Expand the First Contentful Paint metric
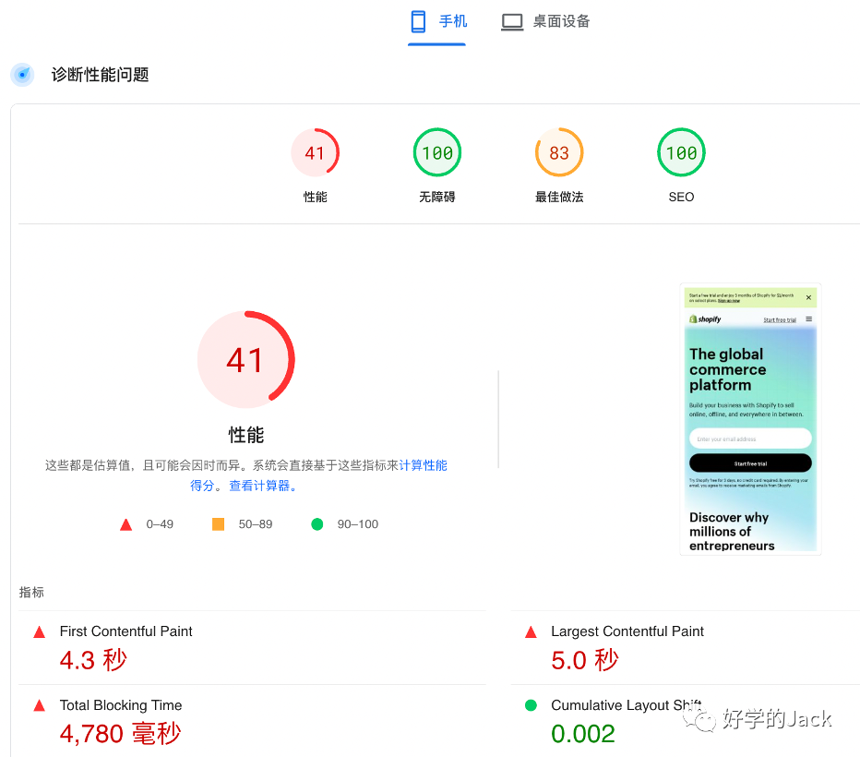 tap(125, 631)
